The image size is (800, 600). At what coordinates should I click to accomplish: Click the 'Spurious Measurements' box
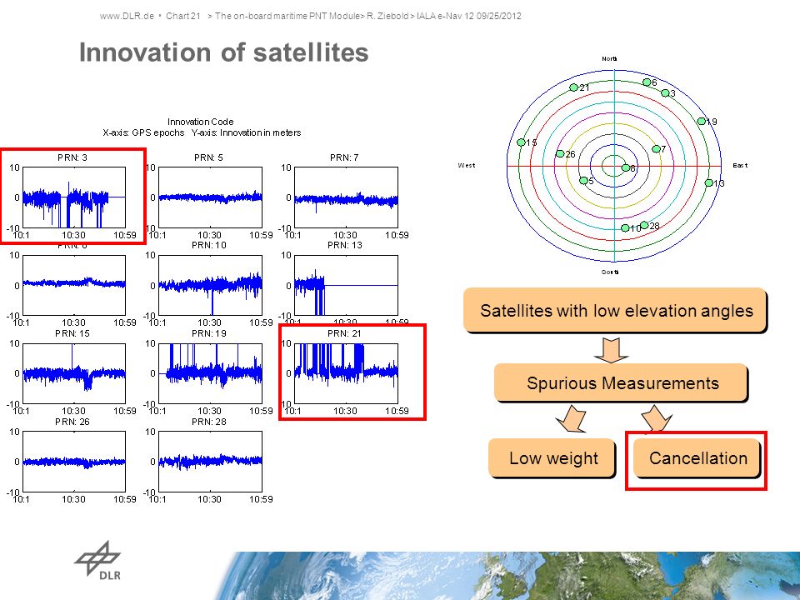[622, 382]
